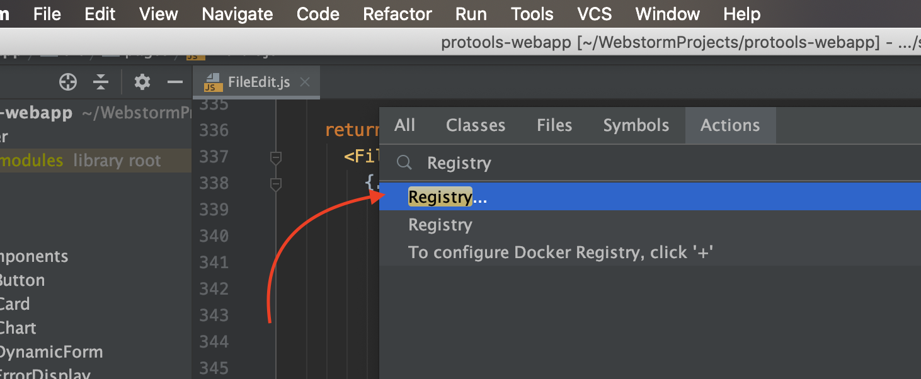The height and width of the screenshot is (379, 921).
Task: Collapse the code fold at line 338
Action: 276,184
